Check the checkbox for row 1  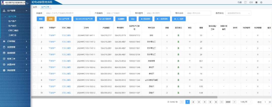(x=35, y=35)
